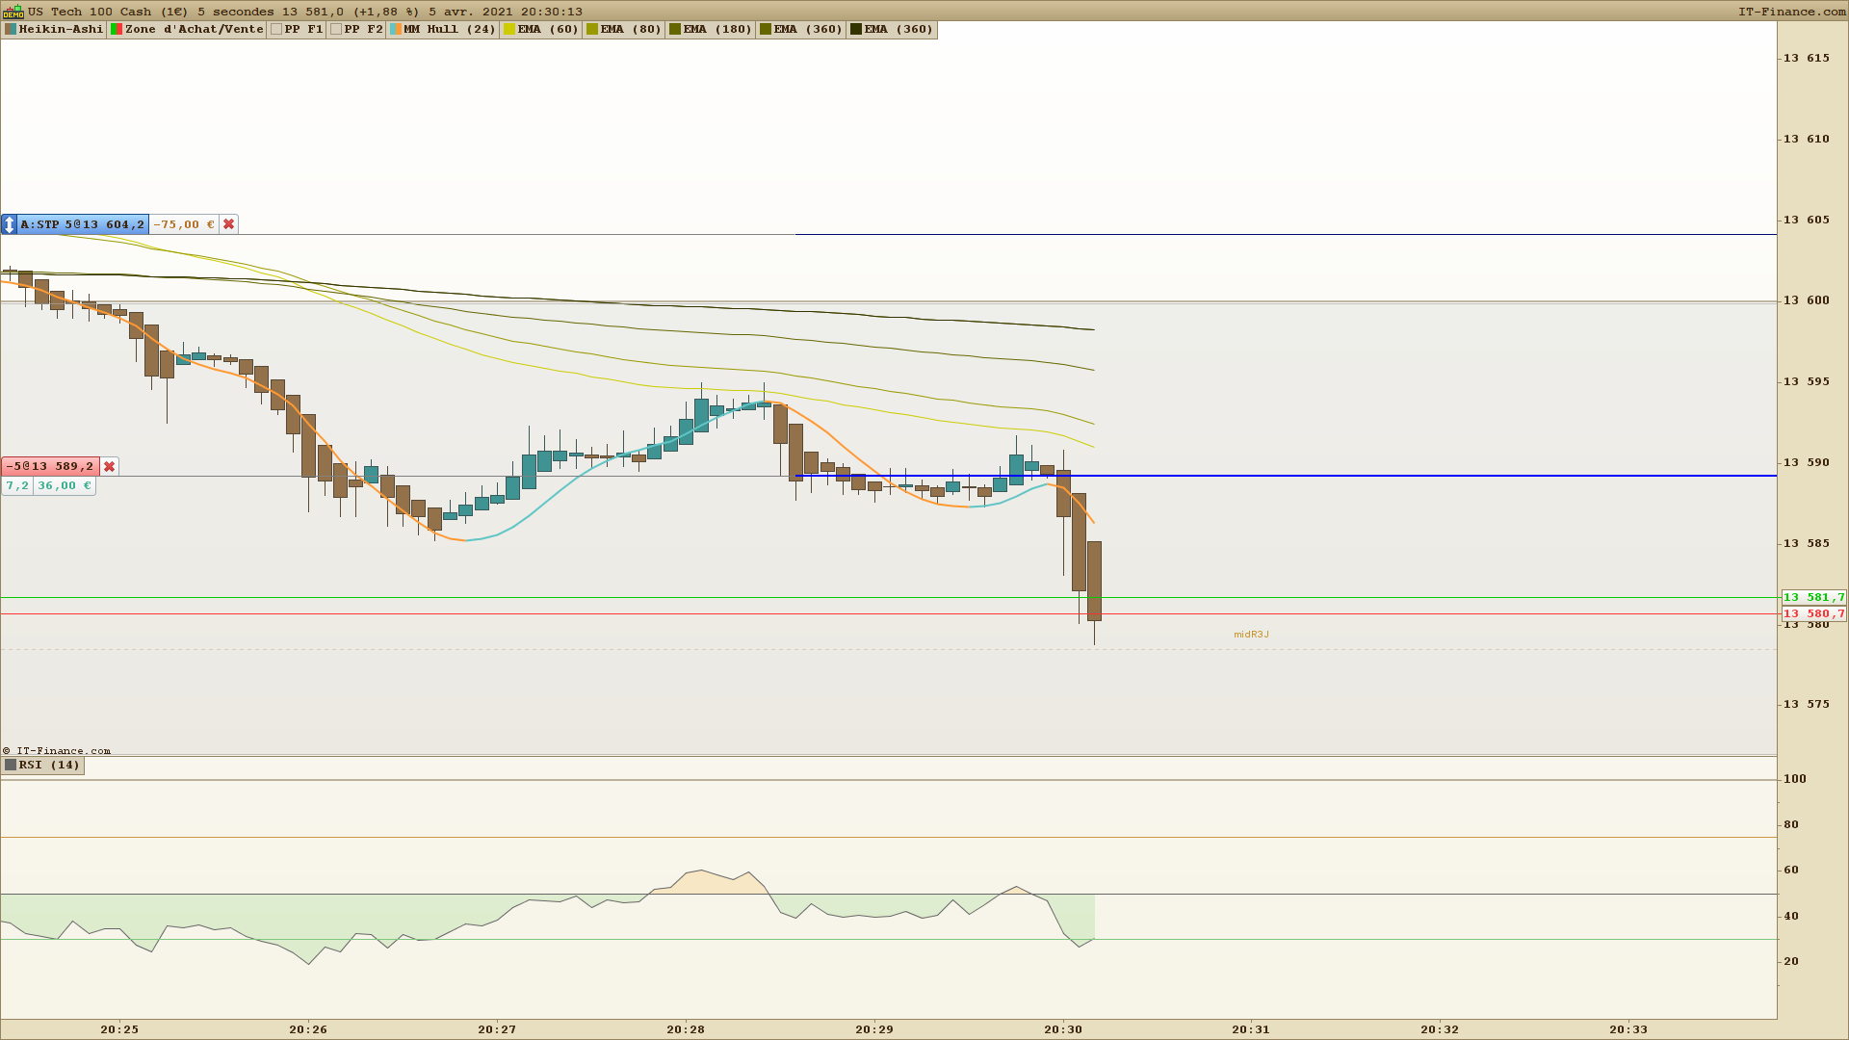Image resolution: width=1849 pixels, height=1040 pixels.
Task: Toggle the PP F2 checkbox
Action: pyautogui.click(x=336, y=29)
